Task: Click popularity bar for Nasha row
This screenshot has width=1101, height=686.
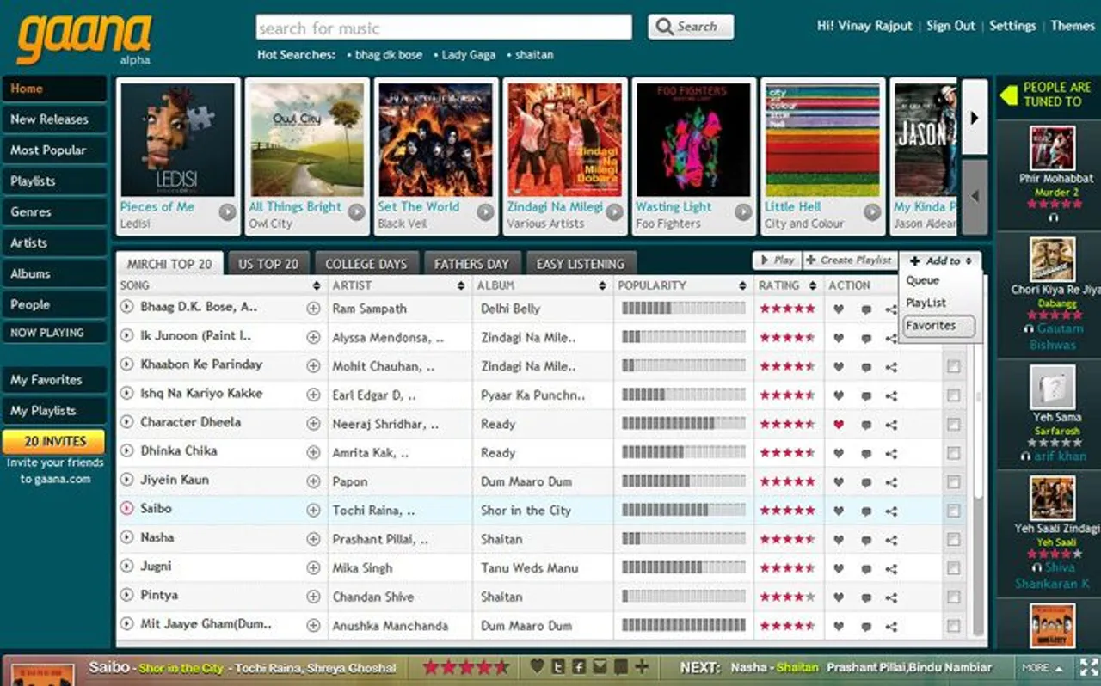Action: pos(684,539)
